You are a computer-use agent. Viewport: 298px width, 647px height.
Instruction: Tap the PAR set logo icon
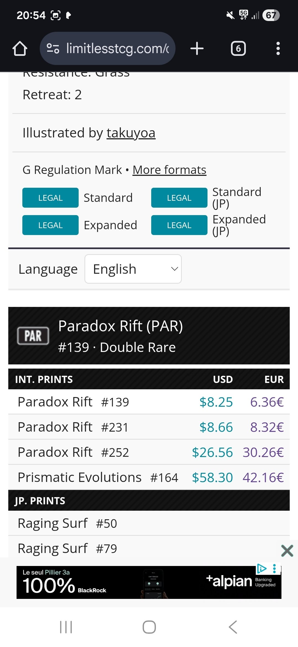pos(33,336)
